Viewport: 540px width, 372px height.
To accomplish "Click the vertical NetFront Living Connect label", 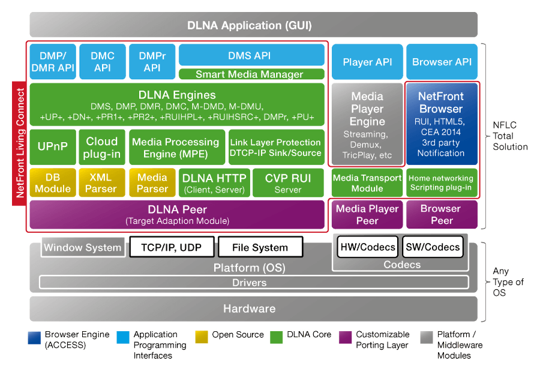I will point(20,143).
